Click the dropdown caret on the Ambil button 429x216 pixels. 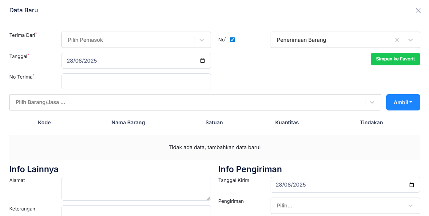point(411,102)
